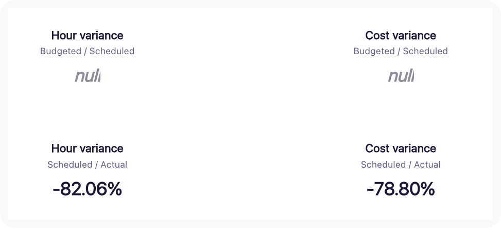
Task: Click 'Scheduled' under the bottom Cost variance
Action: pyautogui.click(x=381, y=165)
